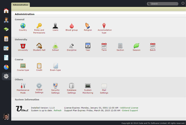Open the School flask icon

(55, 46)
